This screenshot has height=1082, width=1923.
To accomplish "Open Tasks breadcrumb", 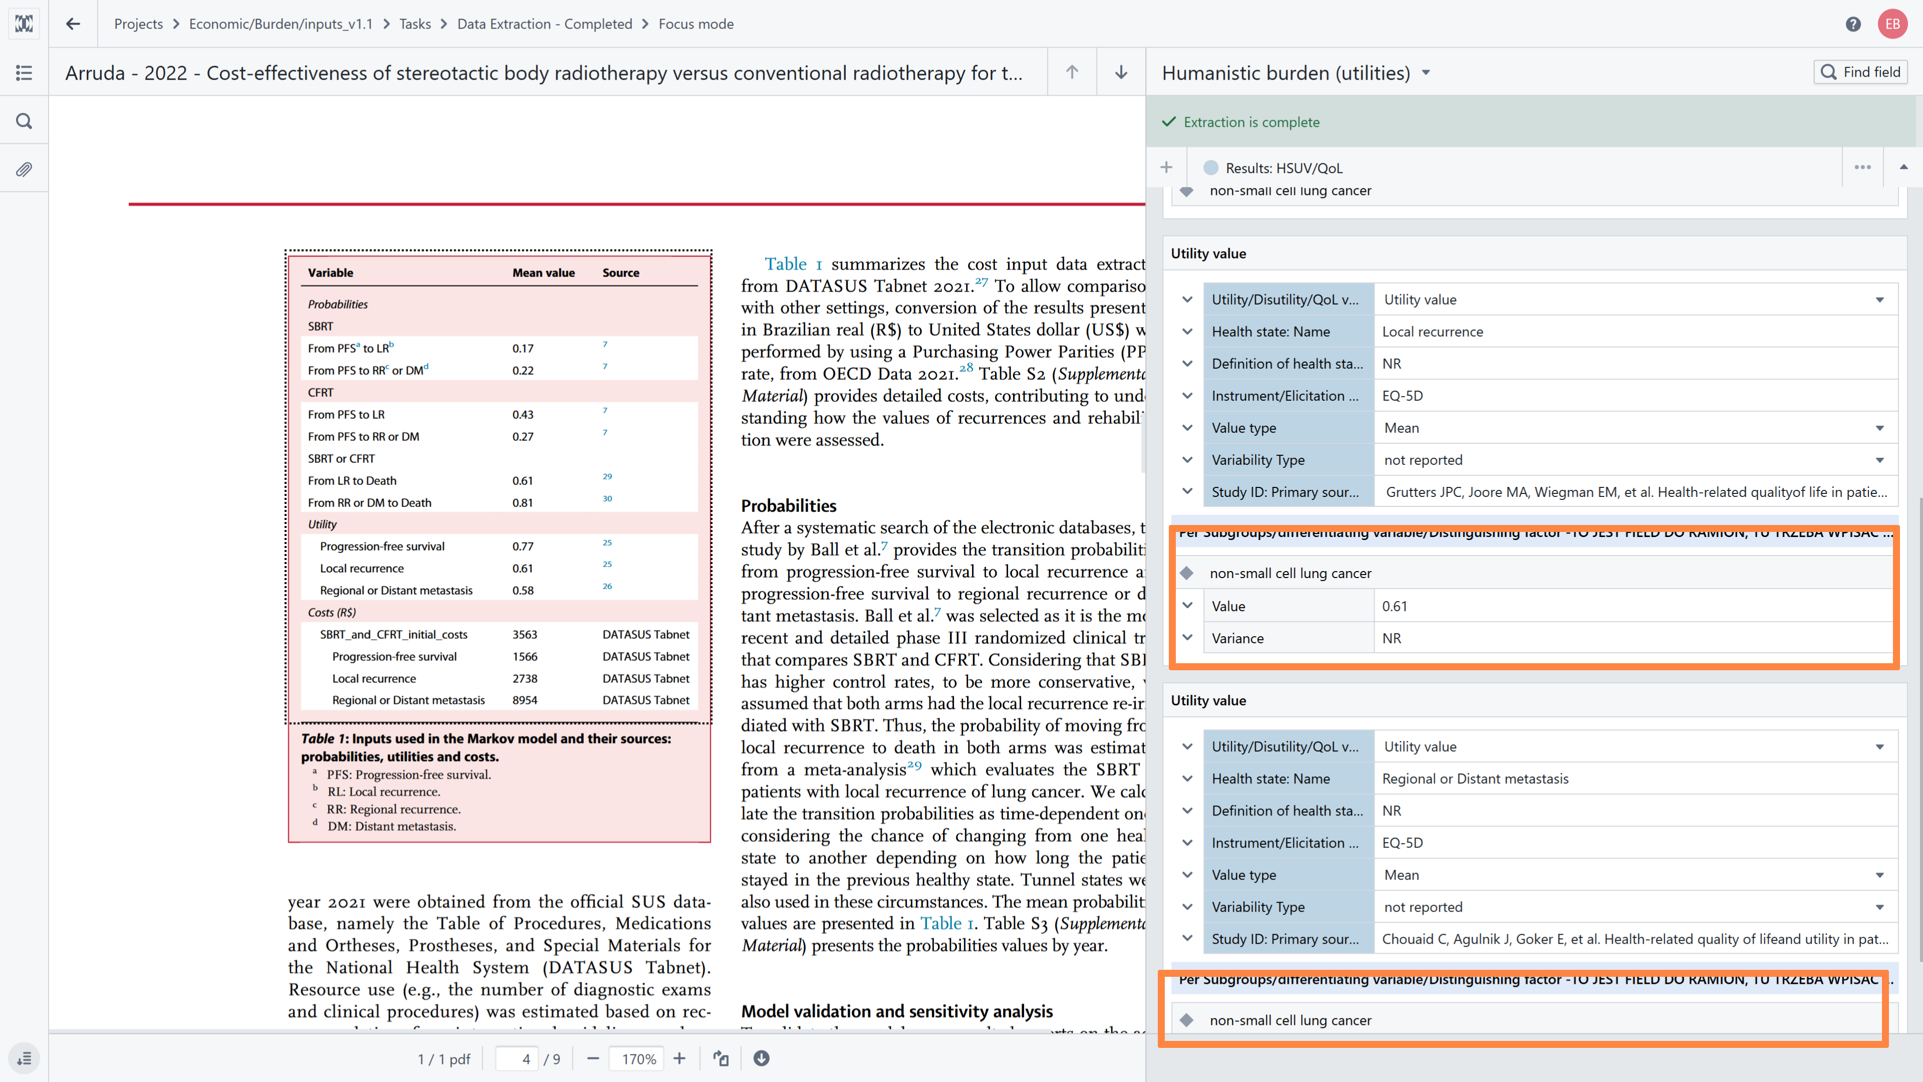I will point(415,24).
